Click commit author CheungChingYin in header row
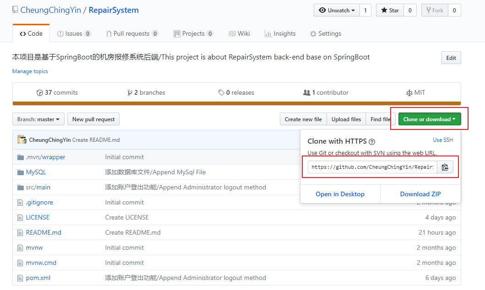485x290 pixels. (x=50, y=140)
